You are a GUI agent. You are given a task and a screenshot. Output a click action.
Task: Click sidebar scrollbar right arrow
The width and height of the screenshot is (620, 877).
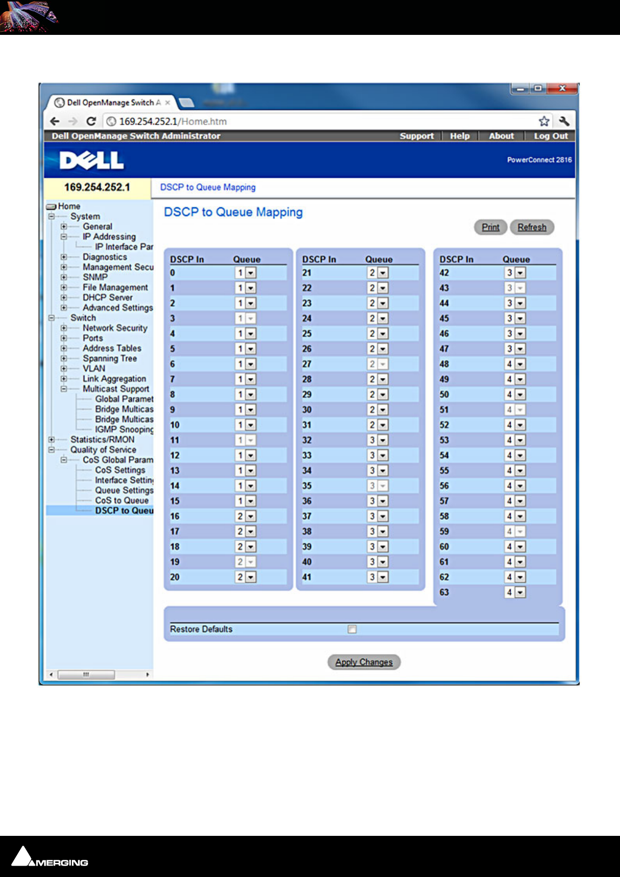[147, 674]
